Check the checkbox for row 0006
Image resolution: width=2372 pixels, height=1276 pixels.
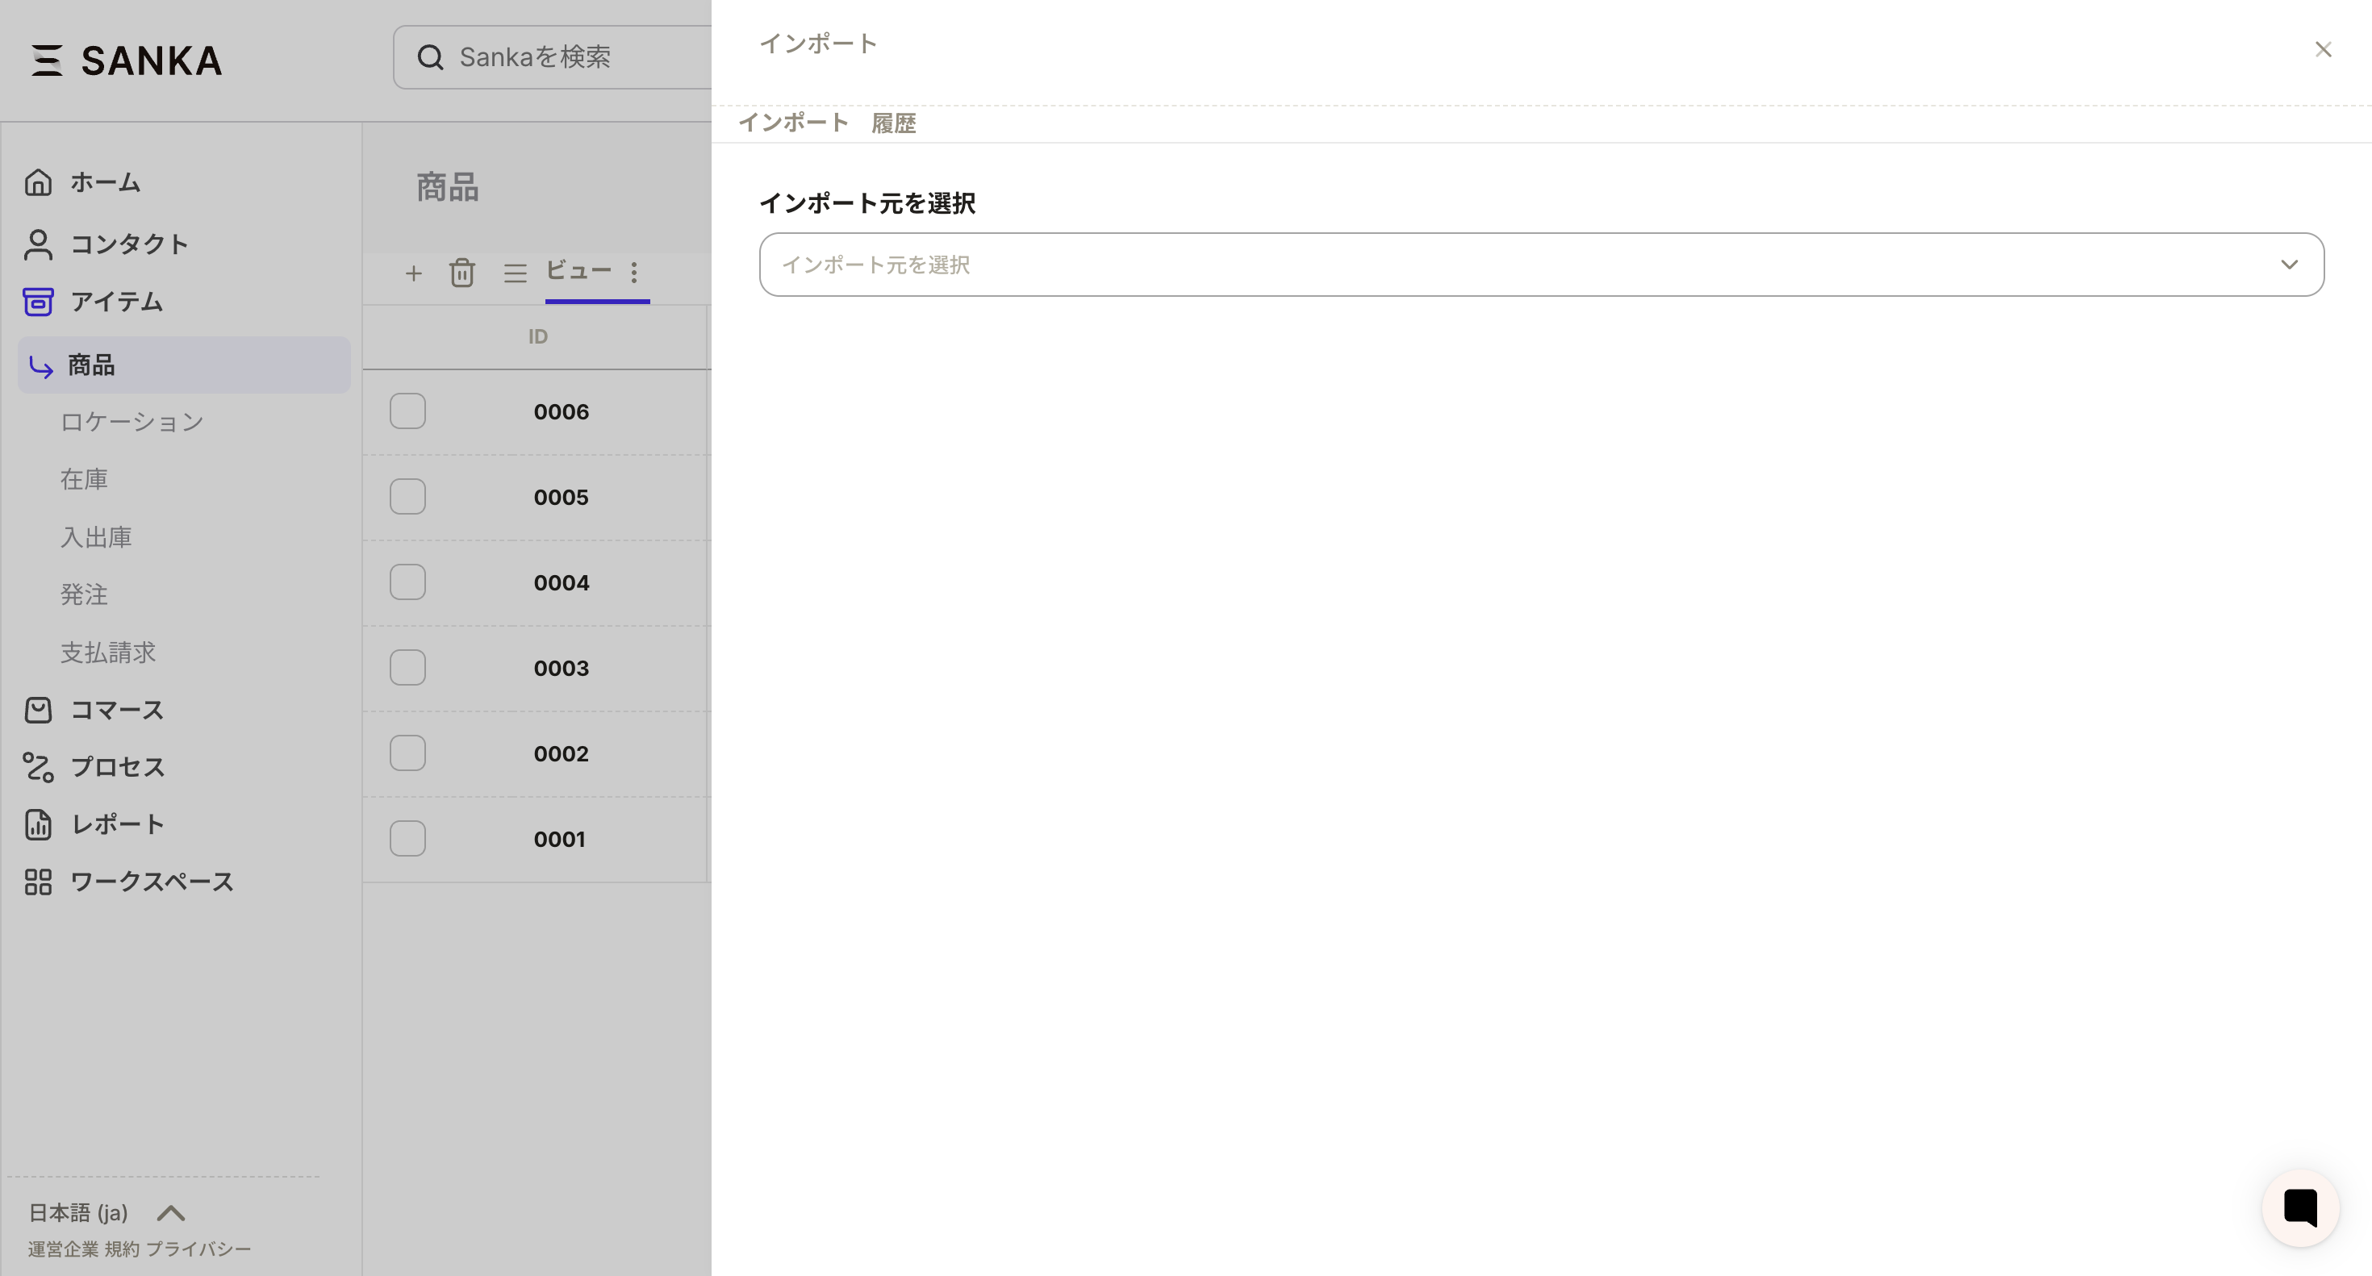(x=407, y=411)
